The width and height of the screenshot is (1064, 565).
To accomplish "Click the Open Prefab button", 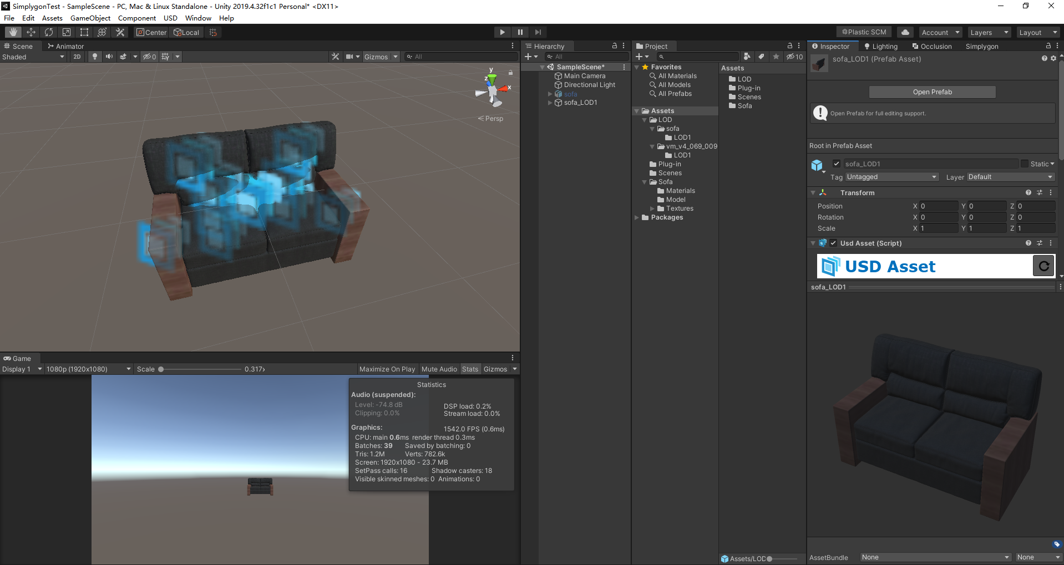I will [x=932, y=92].
